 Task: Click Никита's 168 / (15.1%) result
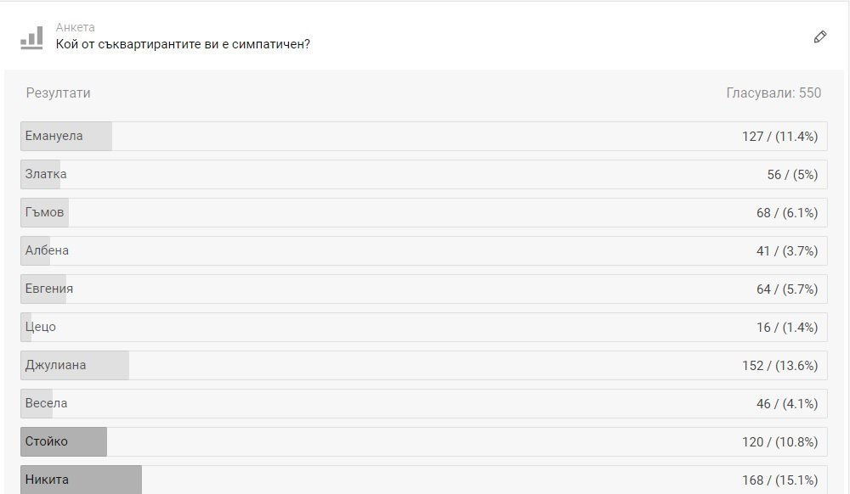point(779,480)
